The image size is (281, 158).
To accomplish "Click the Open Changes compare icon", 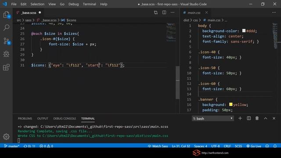I will (x=156, y=13).
